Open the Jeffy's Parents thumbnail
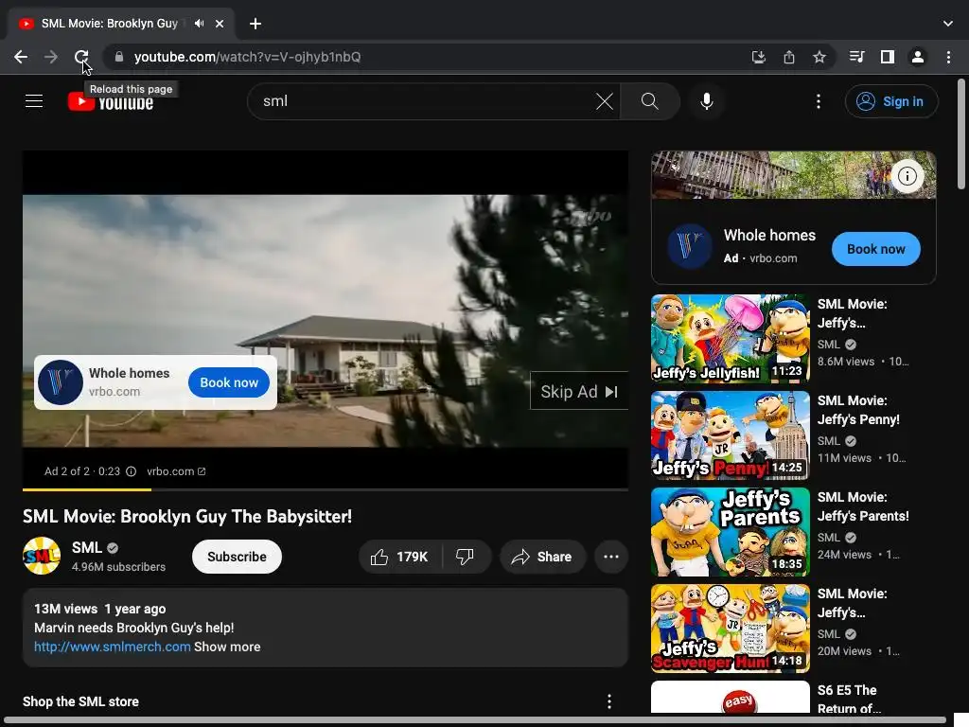Image resolution: width=969 pixels, height=727 pixels. [730, 532]
